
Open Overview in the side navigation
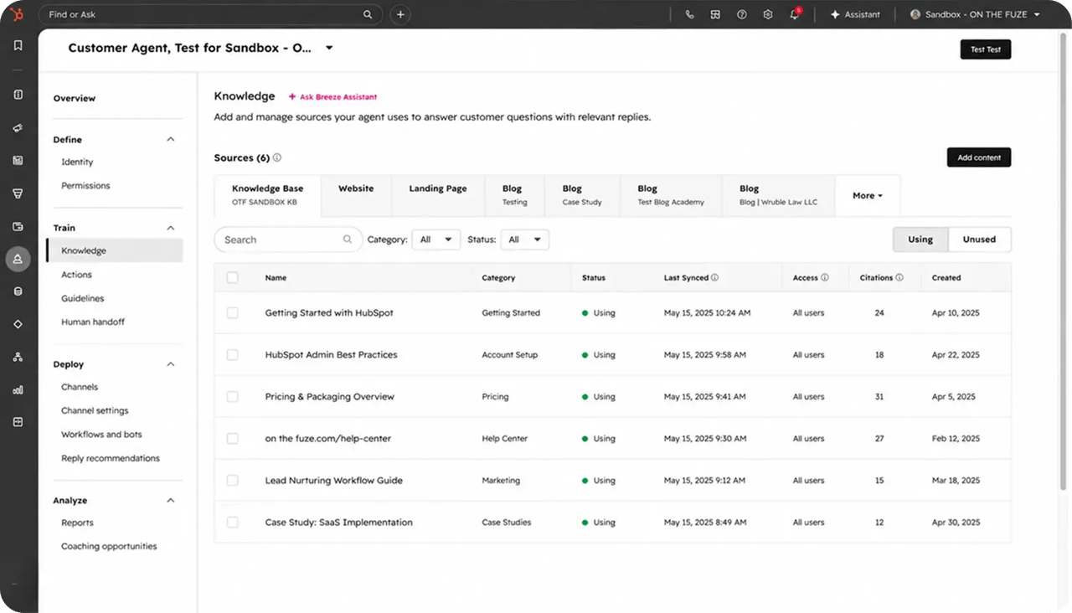point(75,98)
